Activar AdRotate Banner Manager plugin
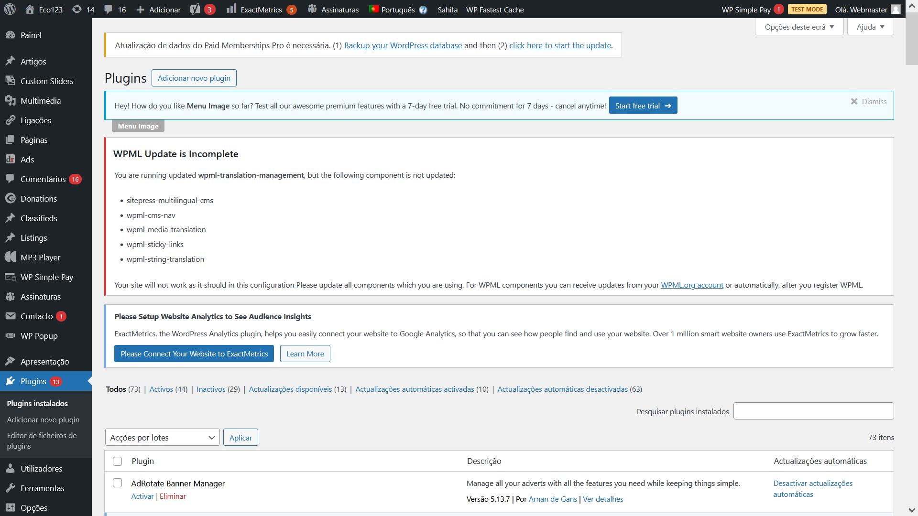Screen dimensions: 918x516 142,496
